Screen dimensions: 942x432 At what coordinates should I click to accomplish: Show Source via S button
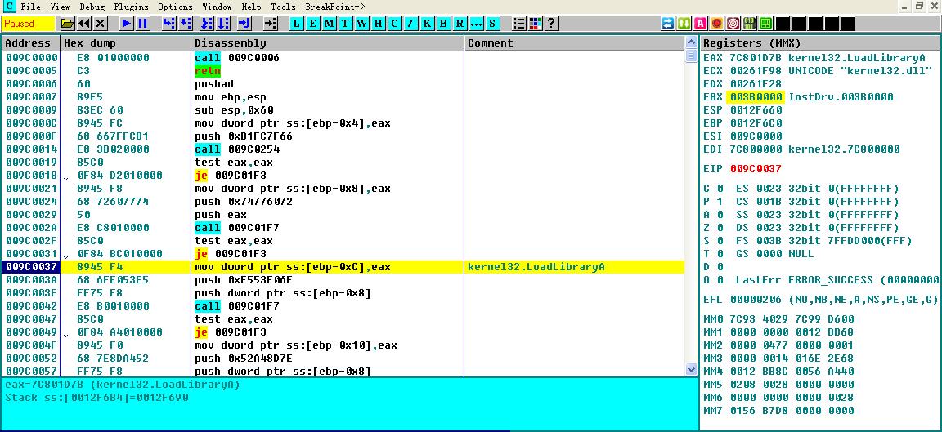tap(492, 24)
